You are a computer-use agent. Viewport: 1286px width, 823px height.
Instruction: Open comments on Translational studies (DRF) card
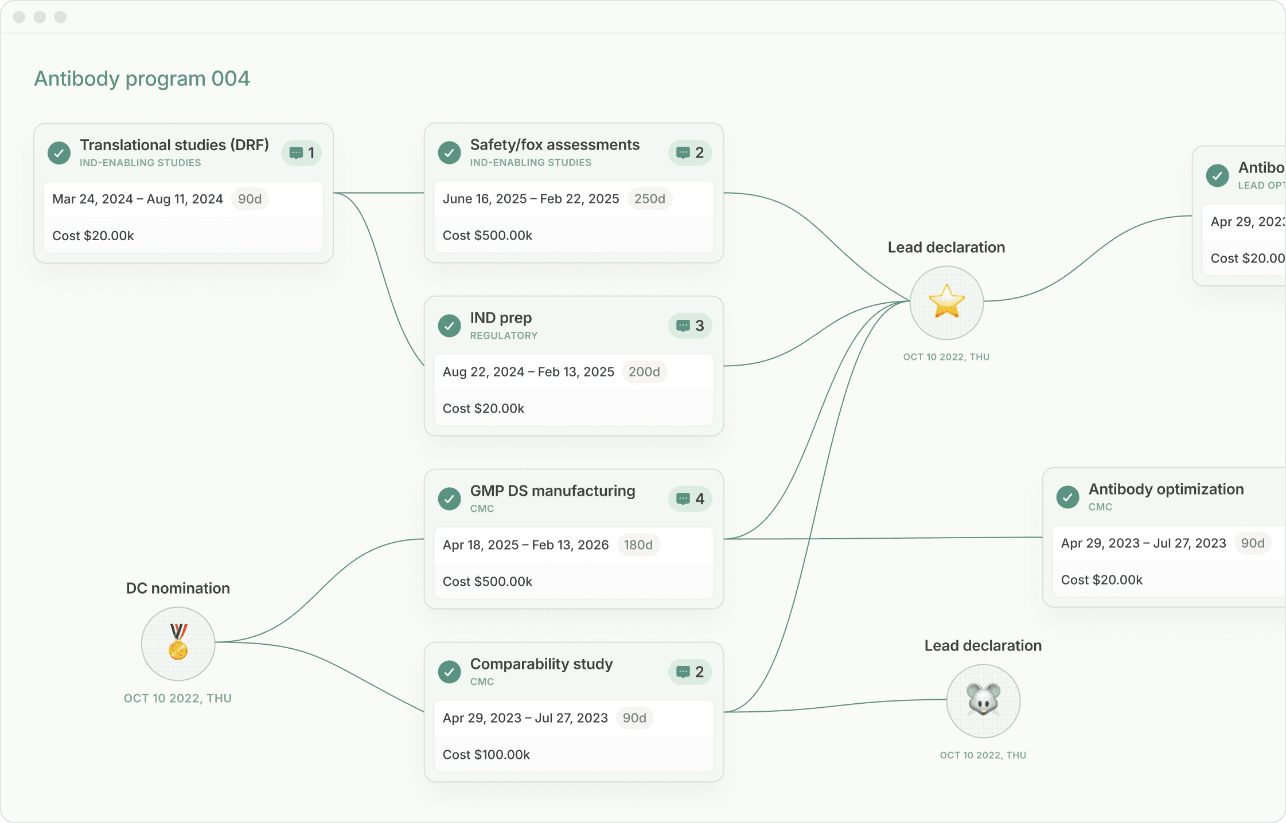pos(302,153)
